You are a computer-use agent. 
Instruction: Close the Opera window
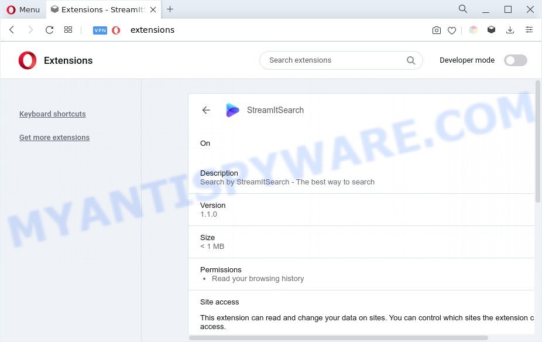[x=530, y=9]
